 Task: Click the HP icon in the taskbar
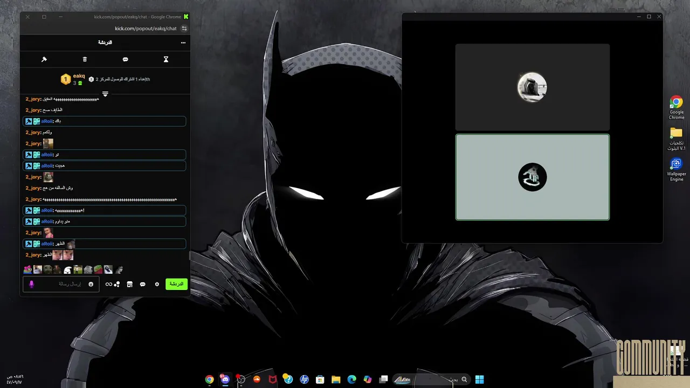pyautogui.click(x=304, y=379)
